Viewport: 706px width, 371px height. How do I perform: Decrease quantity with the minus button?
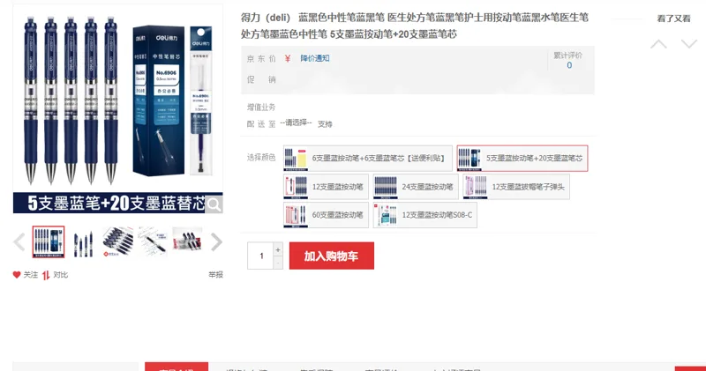pyautogui.click(x=278, y=263)
